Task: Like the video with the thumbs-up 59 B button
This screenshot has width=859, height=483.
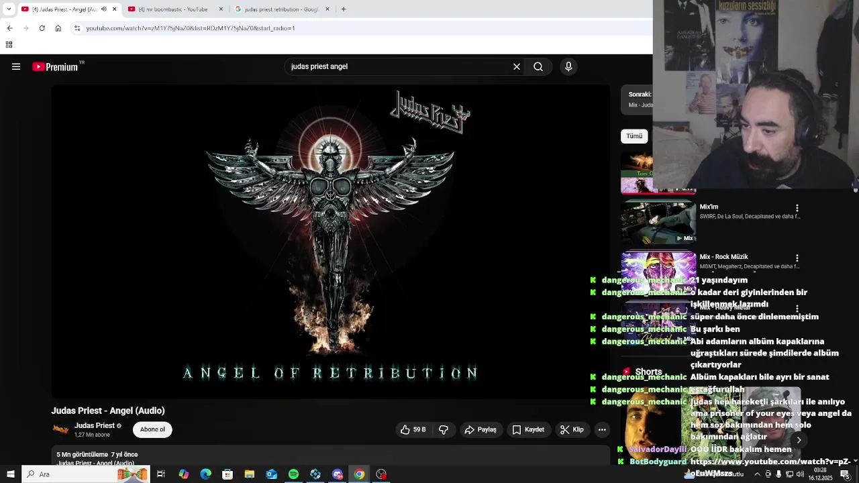Action: click(x=413, y=429)
